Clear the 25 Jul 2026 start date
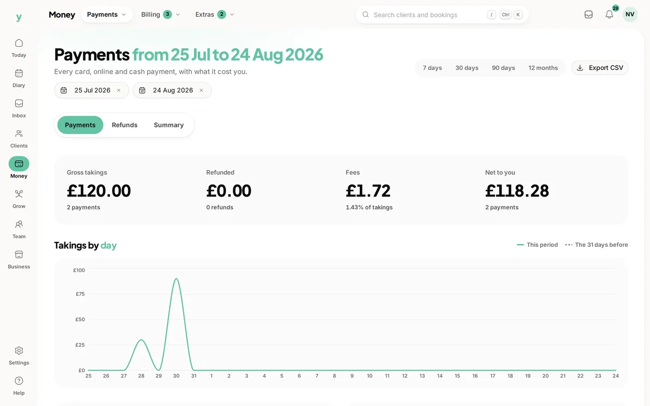Image resolution: width=650 pixels, height=406 pixels. click(x=119, y=90)
